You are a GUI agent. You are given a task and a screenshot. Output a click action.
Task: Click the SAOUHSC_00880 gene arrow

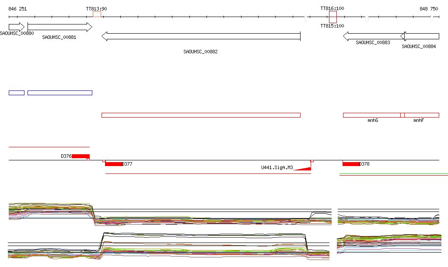click(x=17, y=27)
